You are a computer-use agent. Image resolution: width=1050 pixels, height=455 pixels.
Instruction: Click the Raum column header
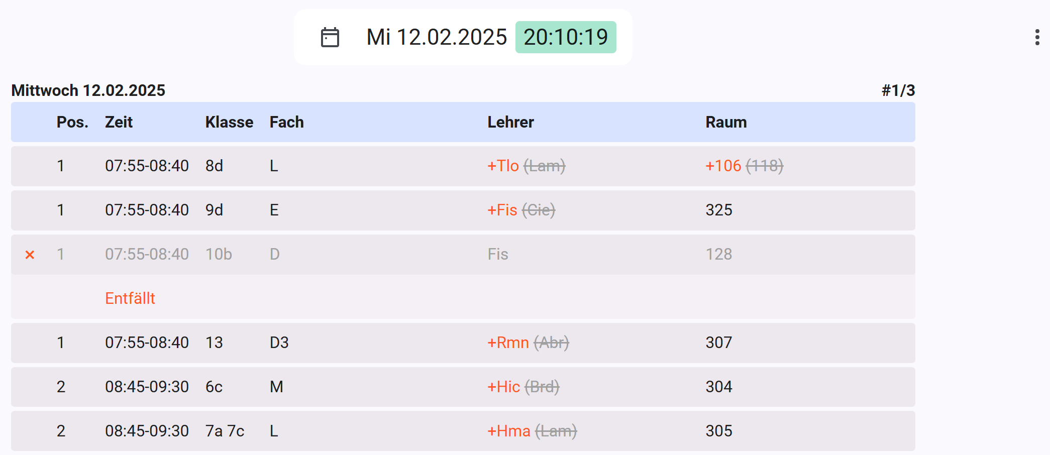pos(726,122)
